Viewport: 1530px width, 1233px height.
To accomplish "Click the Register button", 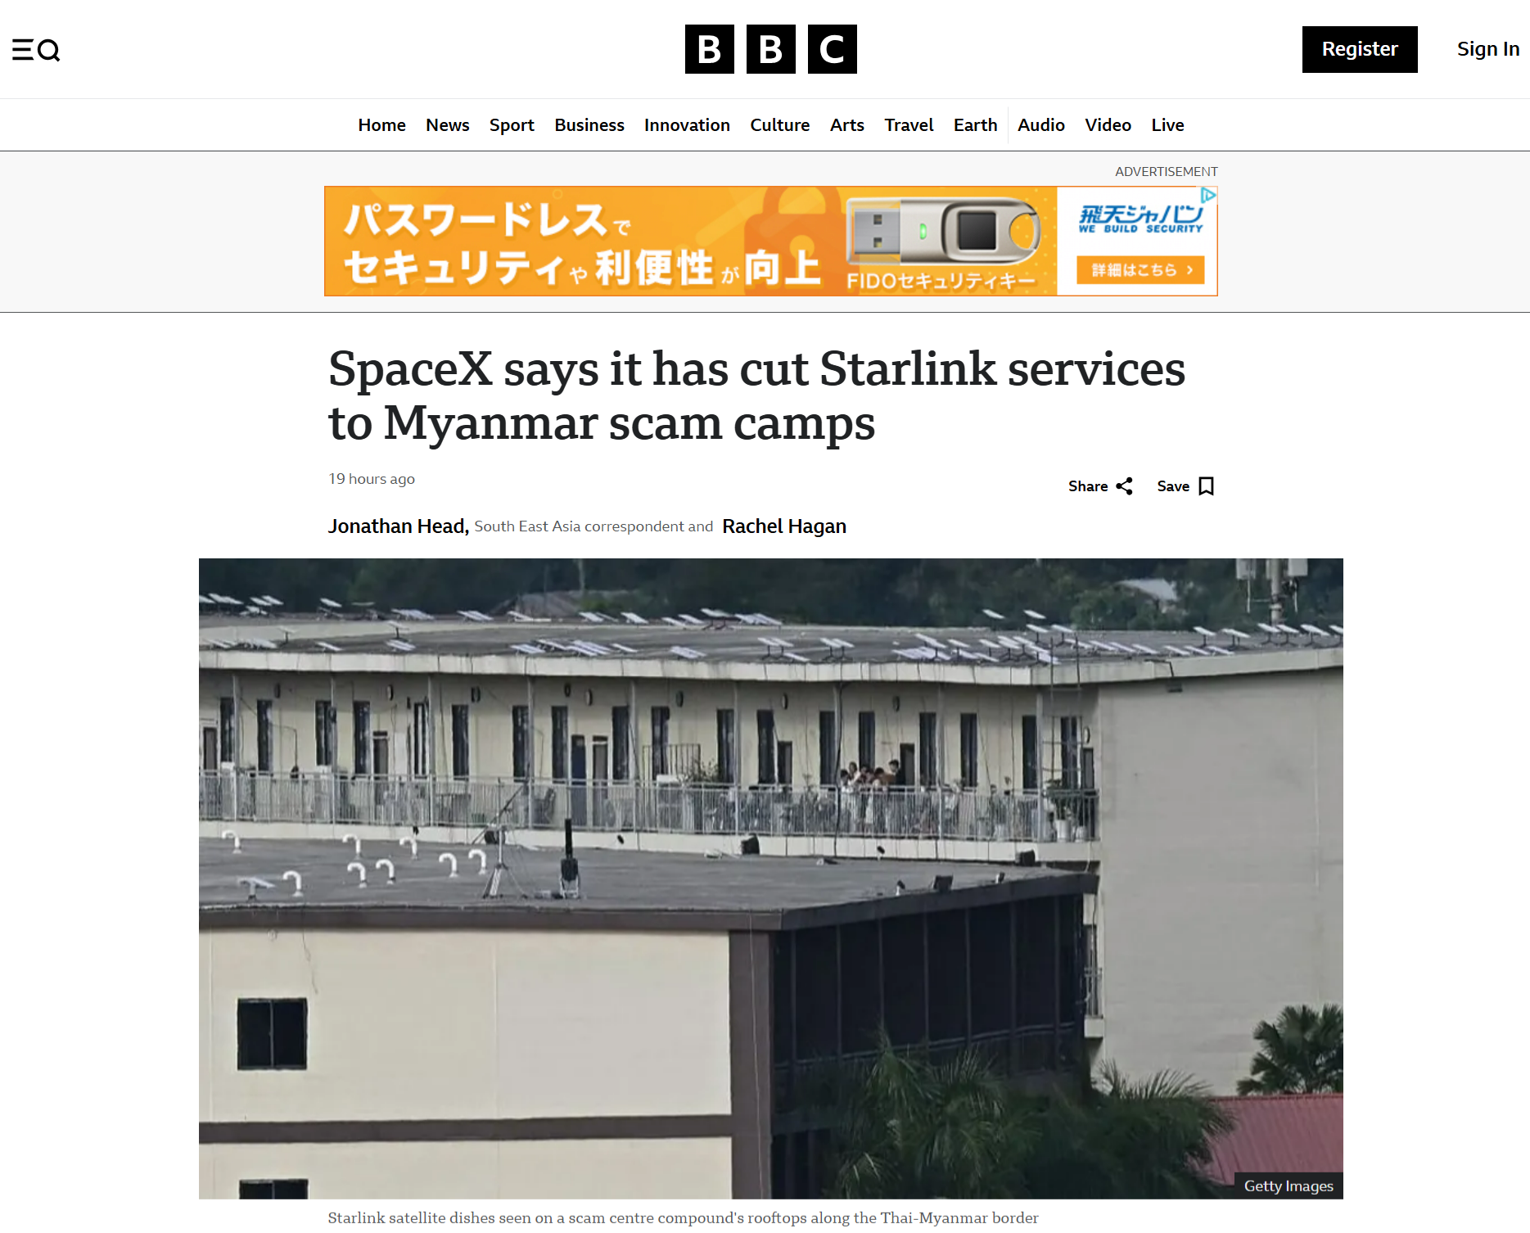I will click(x=1360, y=49).
